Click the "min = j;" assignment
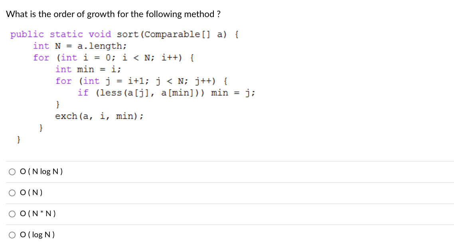The height and width of the screenshot is (248, 454). [x=233, y=93]
